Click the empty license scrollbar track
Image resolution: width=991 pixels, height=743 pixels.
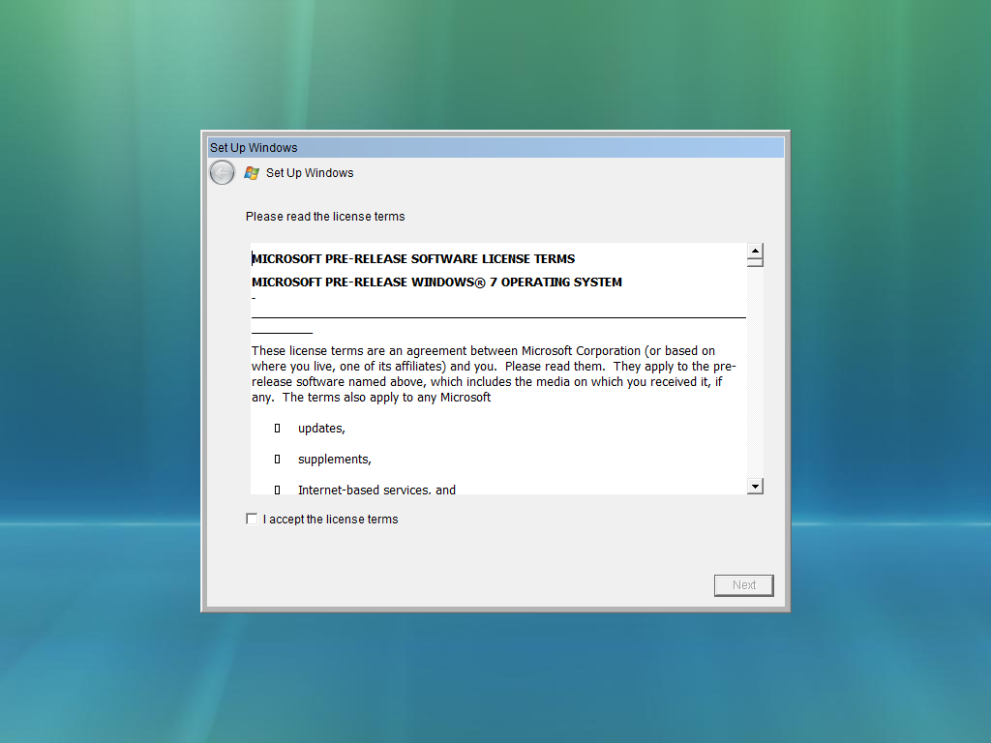pyautogui.click(x=755, y=377)
